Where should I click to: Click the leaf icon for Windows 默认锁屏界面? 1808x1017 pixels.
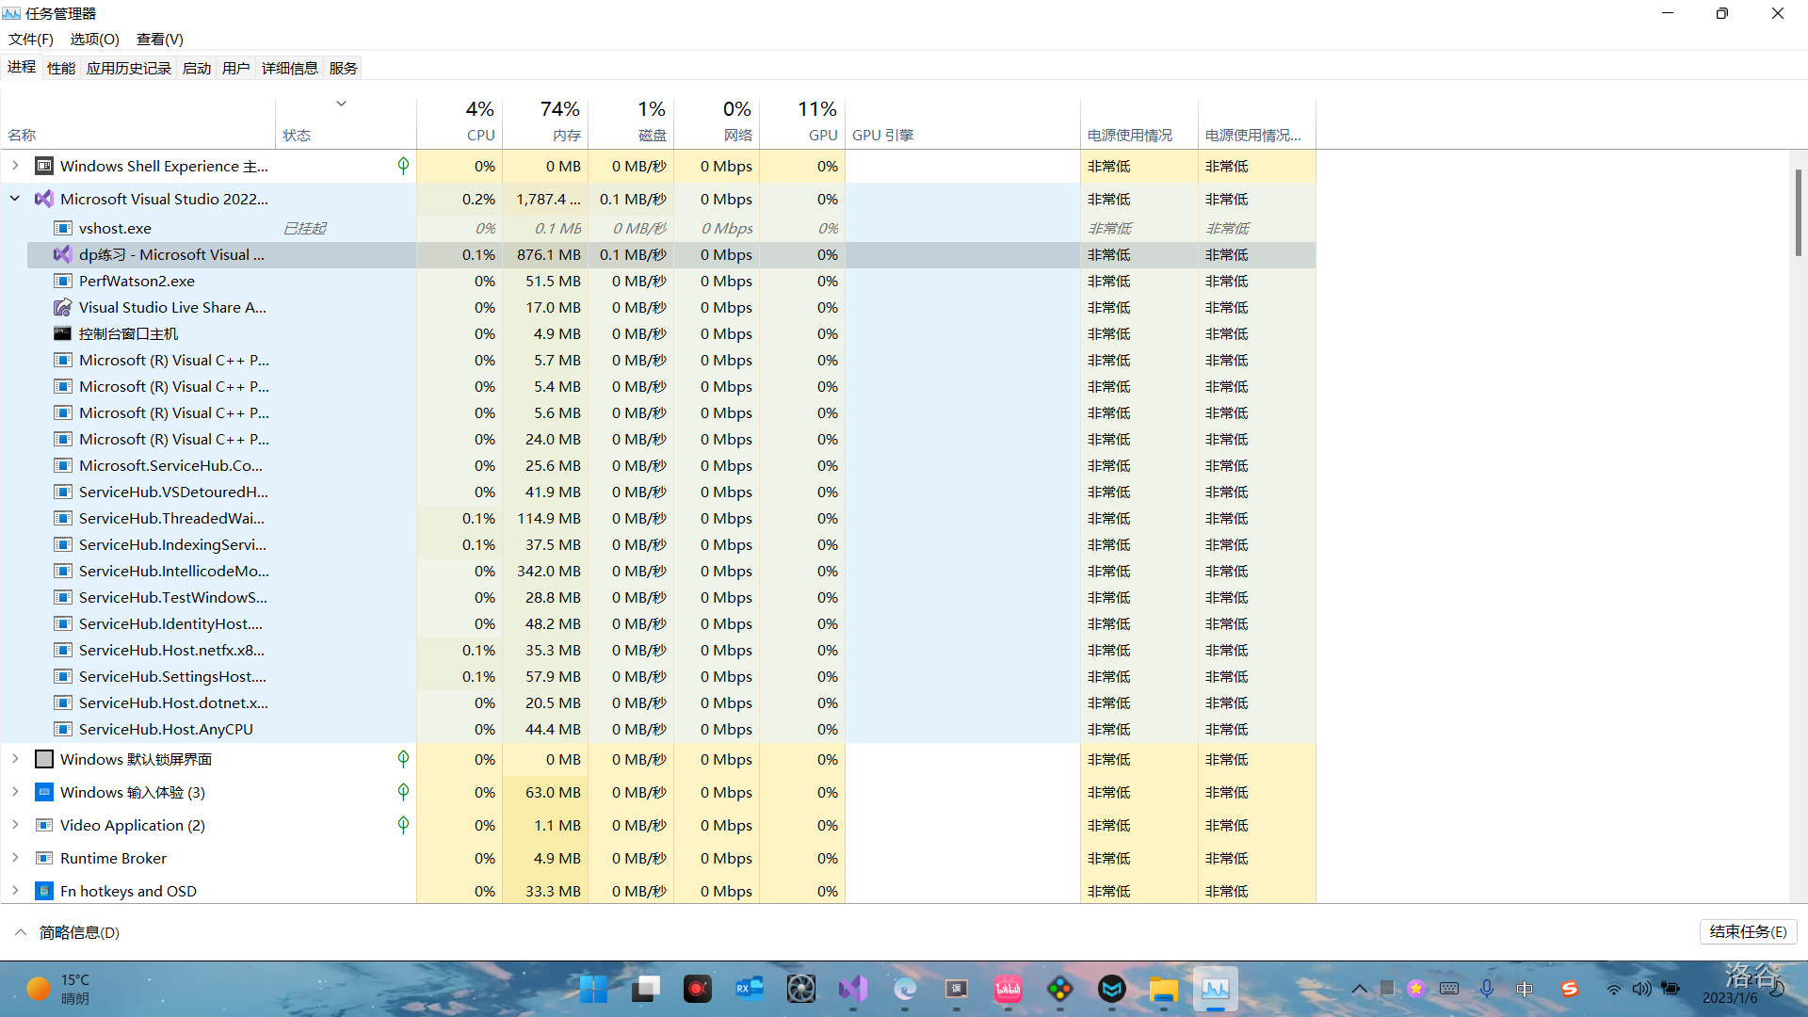pyautogui.click(x=403, y=759)
